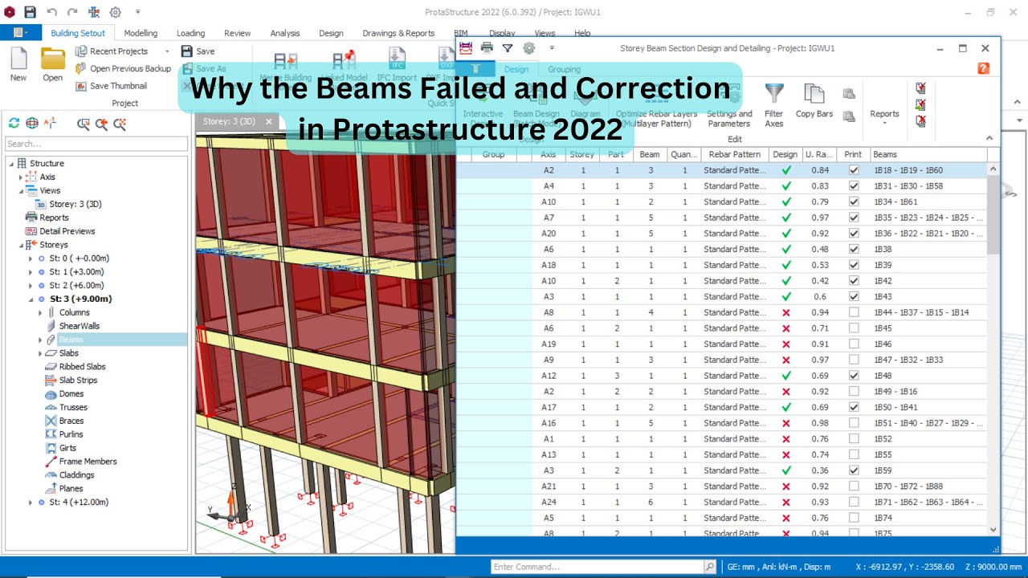Click the gear icon in beam design titlebar
1028x578 pixels.
point(528,48)
